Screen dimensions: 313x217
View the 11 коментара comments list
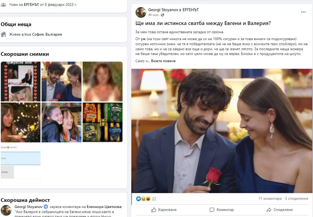click(270, 199)
